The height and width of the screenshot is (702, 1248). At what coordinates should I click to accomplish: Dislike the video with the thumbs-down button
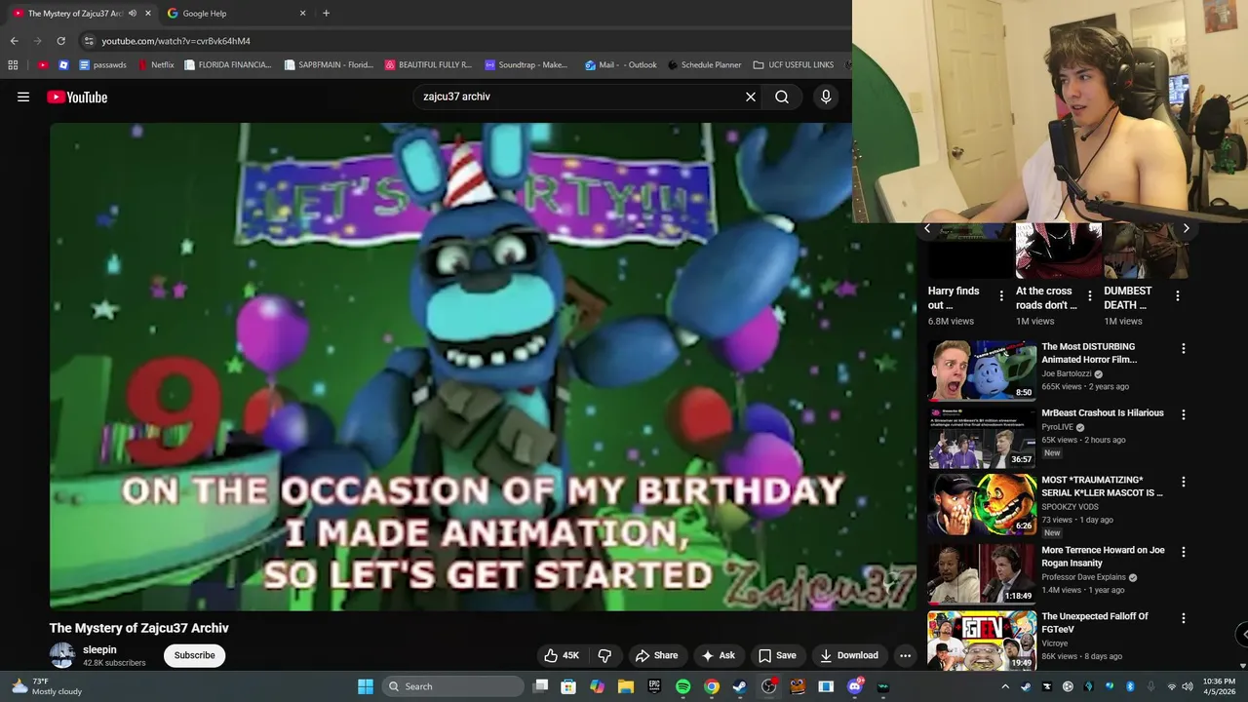click(604, 655)
